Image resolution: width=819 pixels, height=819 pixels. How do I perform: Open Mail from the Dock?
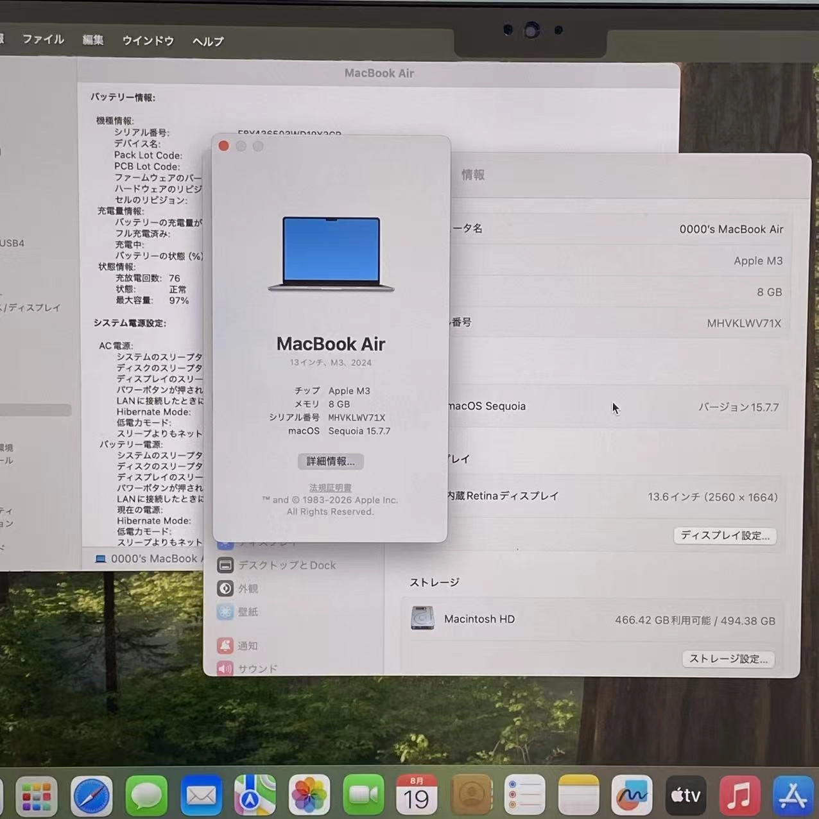pos(201,796)
